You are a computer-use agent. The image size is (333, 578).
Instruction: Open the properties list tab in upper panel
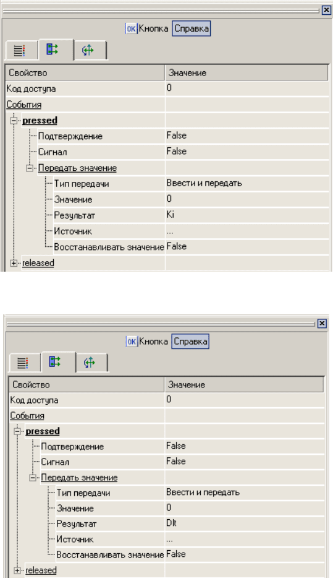point(20,50)
